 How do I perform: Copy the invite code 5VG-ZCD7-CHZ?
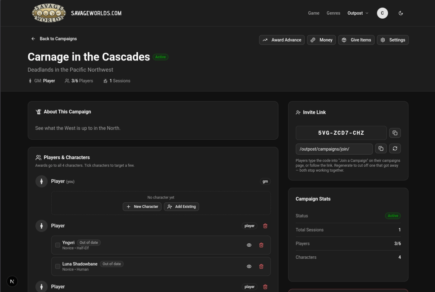pos(395,133)
